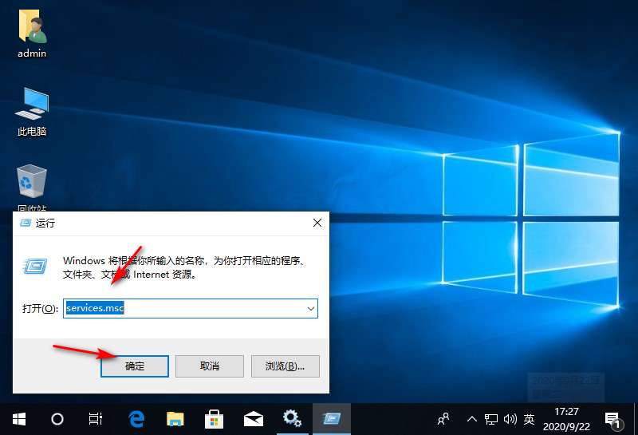Click the services.msc input field
This screenshot has width=638, height=435.
click(x=183, y=308)
